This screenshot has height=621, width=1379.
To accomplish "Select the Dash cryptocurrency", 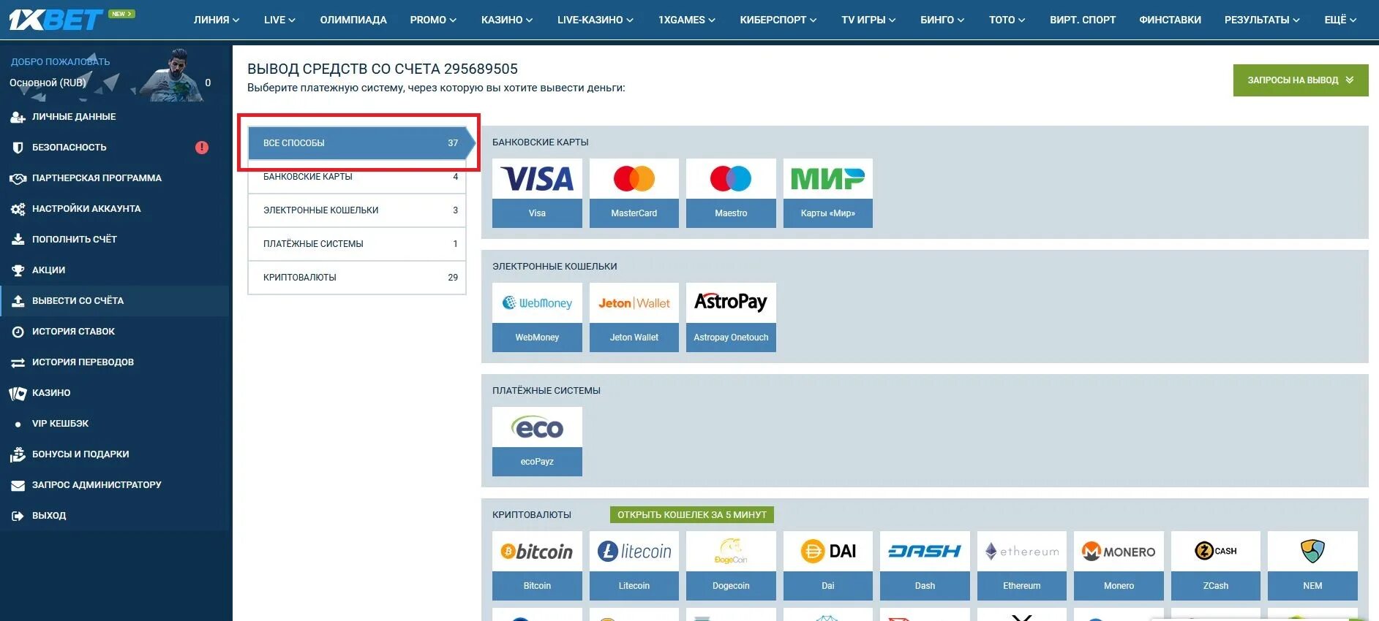I will 925,565.
